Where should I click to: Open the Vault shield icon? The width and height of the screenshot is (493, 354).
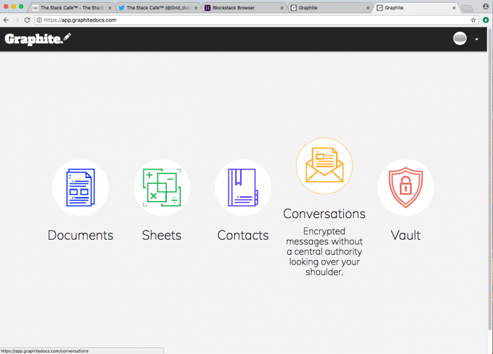(406, 188)
